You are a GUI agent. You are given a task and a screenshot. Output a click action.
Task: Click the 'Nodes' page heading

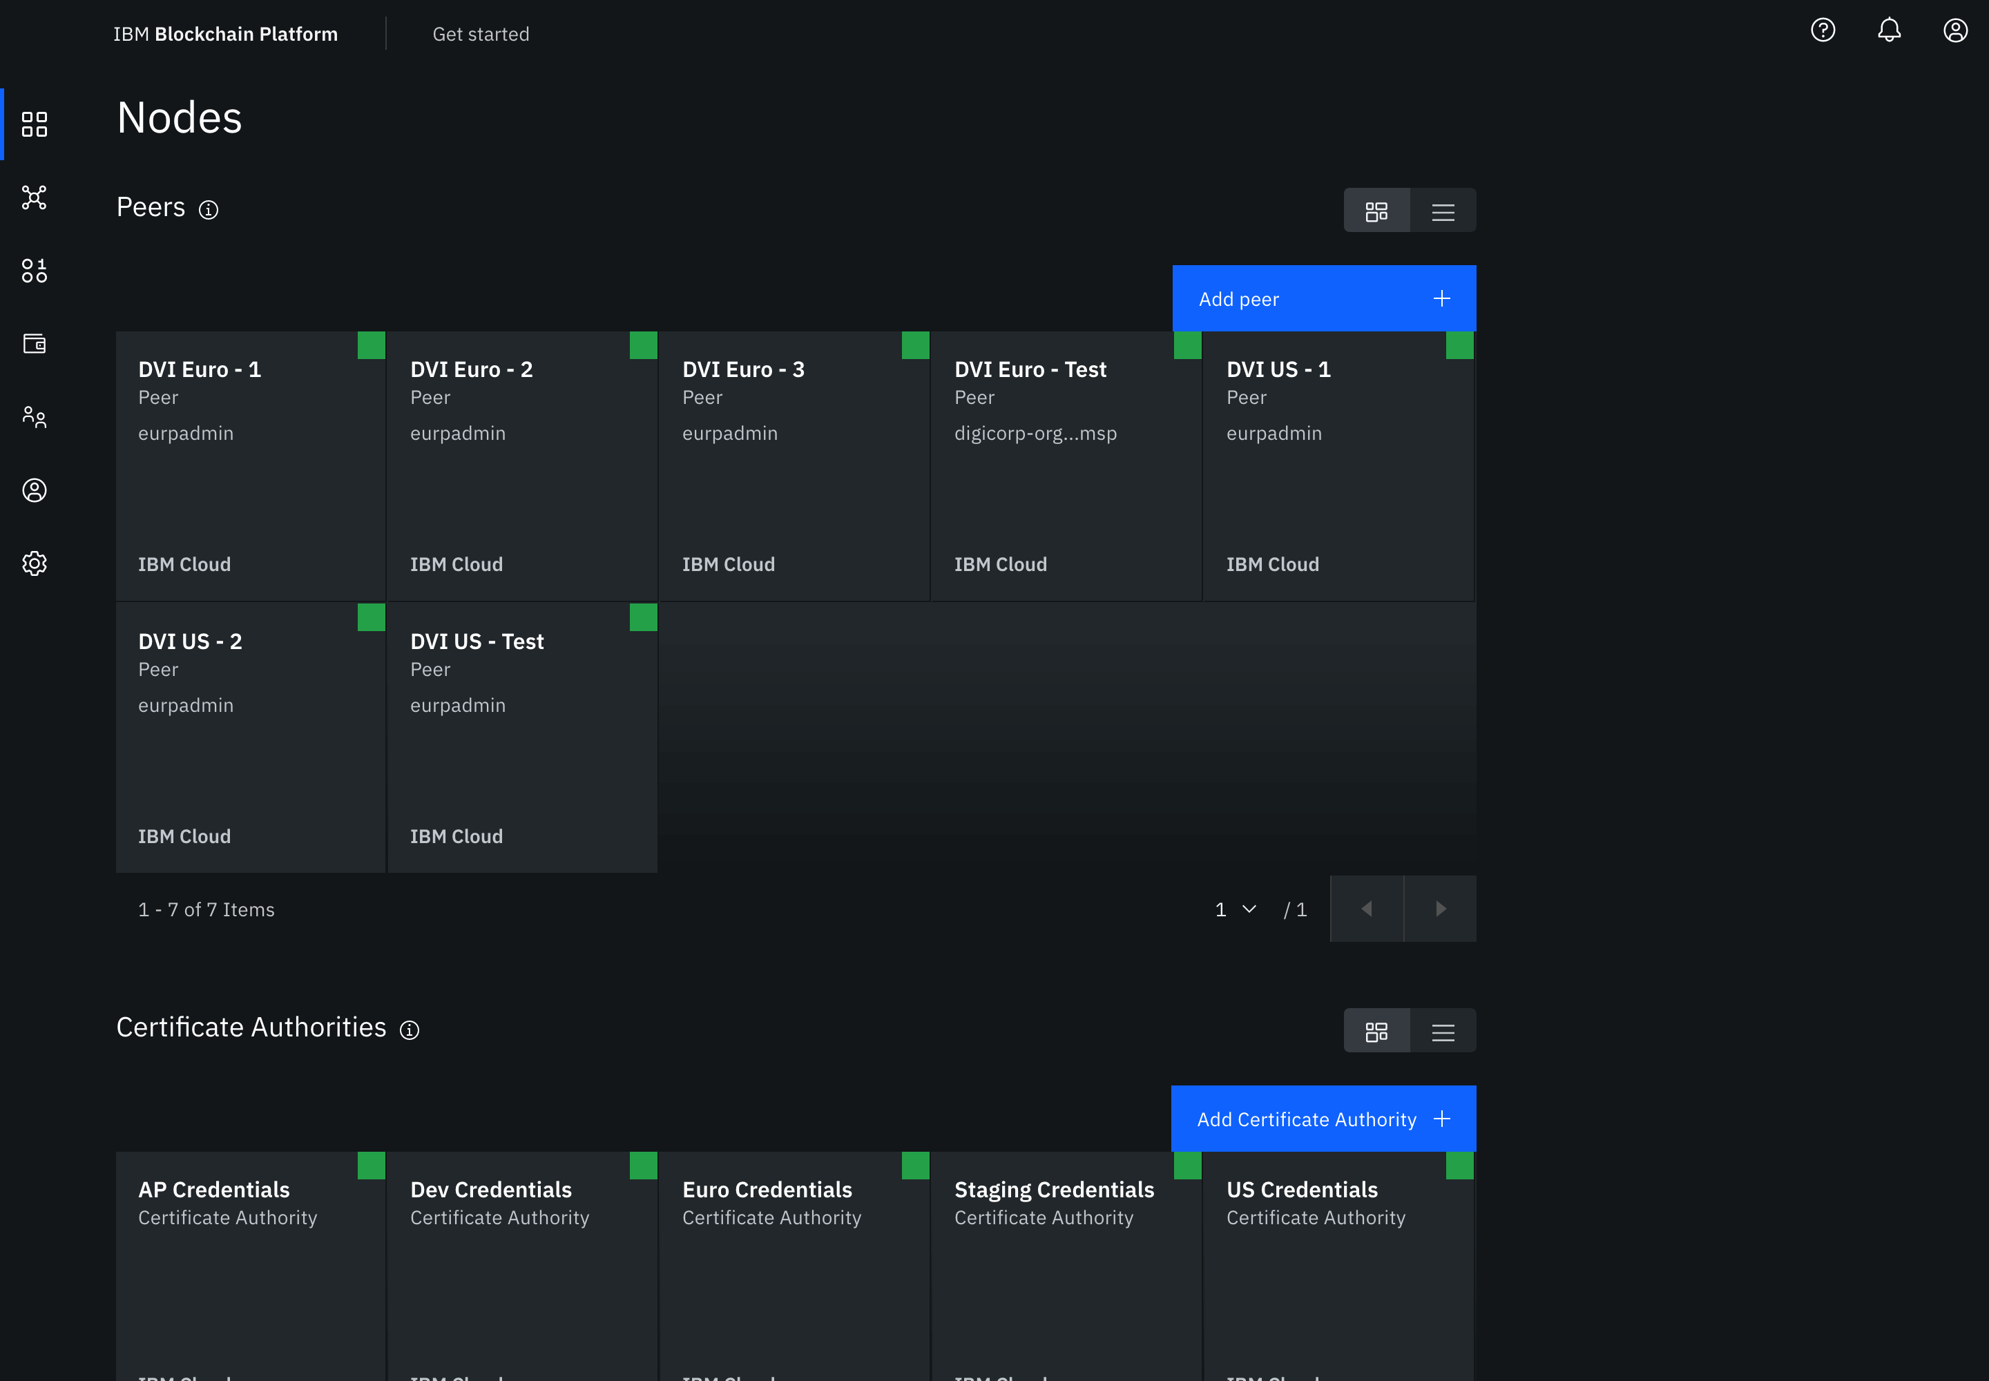179,117
